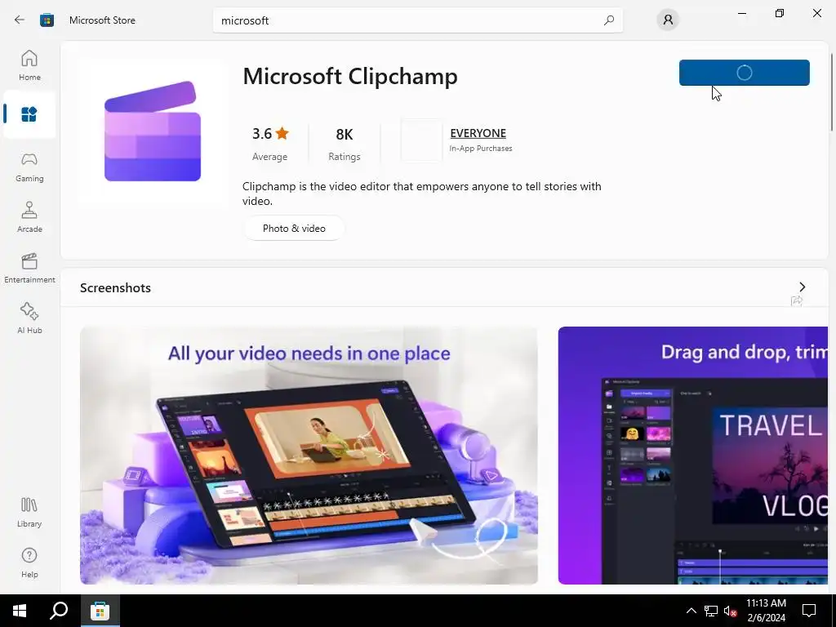Open the Apps section in sidebar
Screen dimensions: 836x627
(x=29, y=114)
